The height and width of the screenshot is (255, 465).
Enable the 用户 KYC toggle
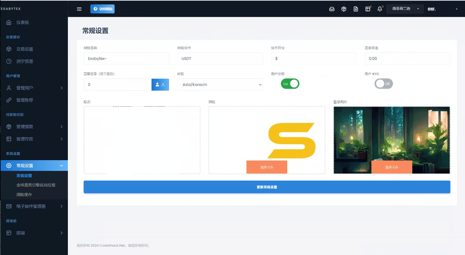[383, 84]
